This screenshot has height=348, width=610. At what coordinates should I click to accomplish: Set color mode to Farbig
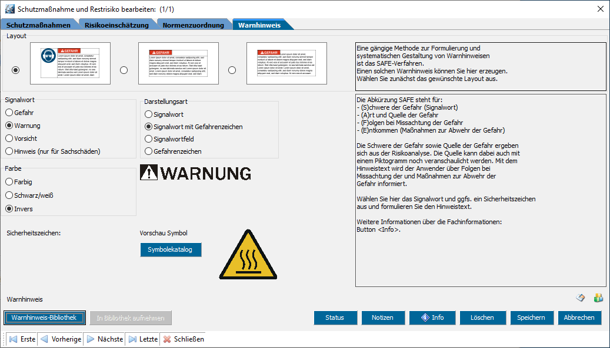tap(9, 182)
